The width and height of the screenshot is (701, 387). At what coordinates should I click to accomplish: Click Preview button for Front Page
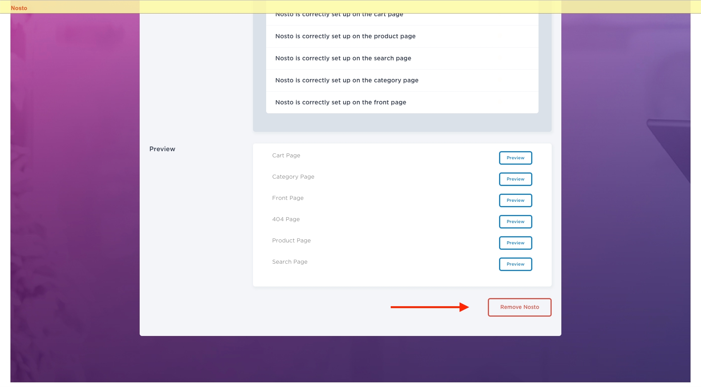point(515,200)
